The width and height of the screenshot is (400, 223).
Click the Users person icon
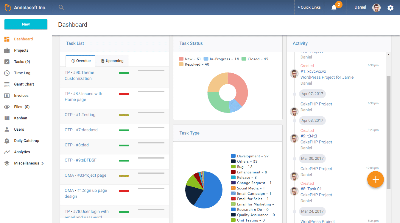click(7, 129)
